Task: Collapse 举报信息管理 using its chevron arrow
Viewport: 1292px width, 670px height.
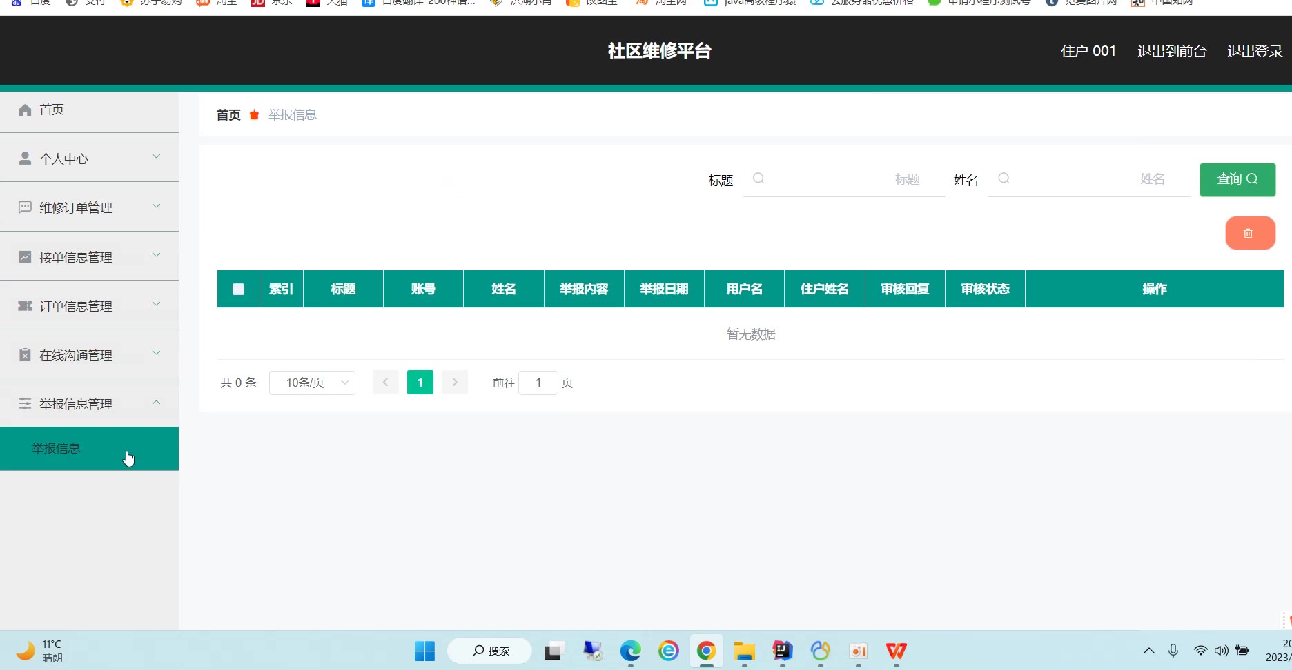Action: coord(157,403)
